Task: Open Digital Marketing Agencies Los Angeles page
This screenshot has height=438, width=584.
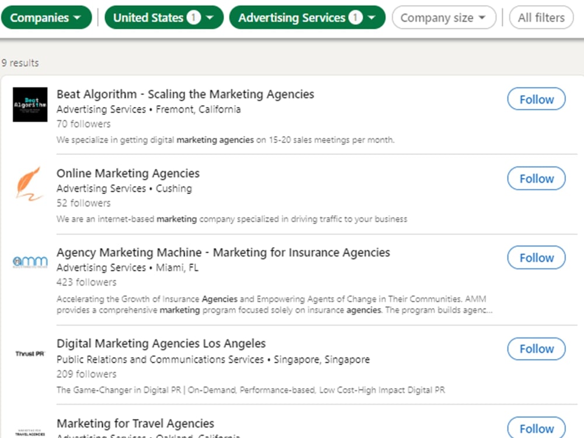Action: pyautogui.click(x=161, y=343)
